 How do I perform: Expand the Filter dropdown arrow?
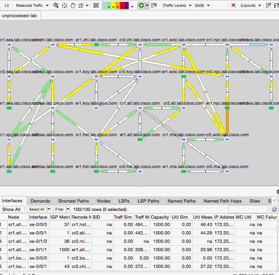point(68,209)
